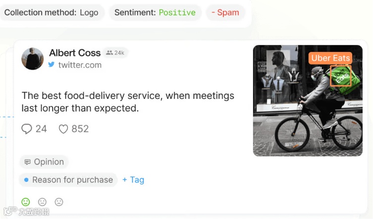This screenshot has width=373, height=219.
Task: Click the Opinion tag message icon
Action: point(28,162)
